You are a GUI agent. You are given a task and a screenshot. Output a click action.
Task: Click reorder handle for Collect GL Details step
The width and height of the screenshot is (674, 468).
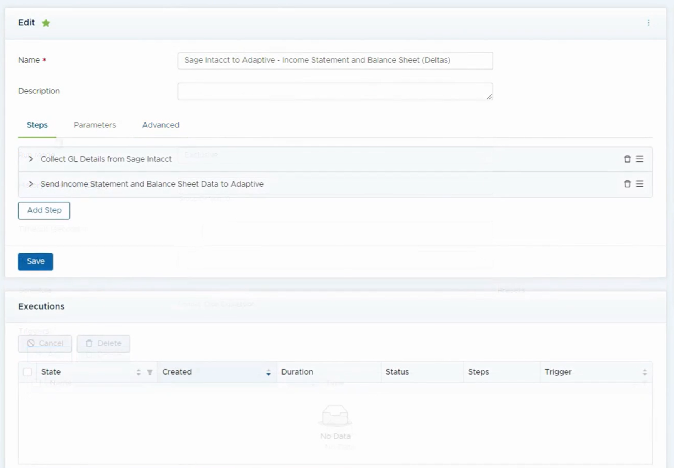click(x=640, y=159)
